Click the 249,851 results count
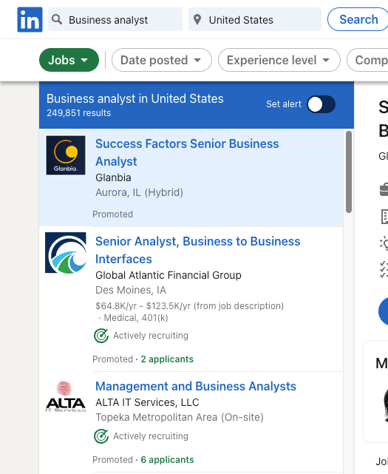The width and height of the screenshot is (388, 474). [x=78, y=113]
